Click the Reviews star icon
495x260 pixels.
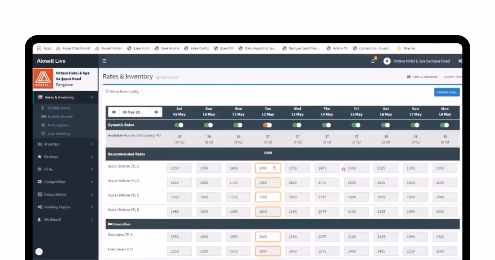click(x=40, y=157)
